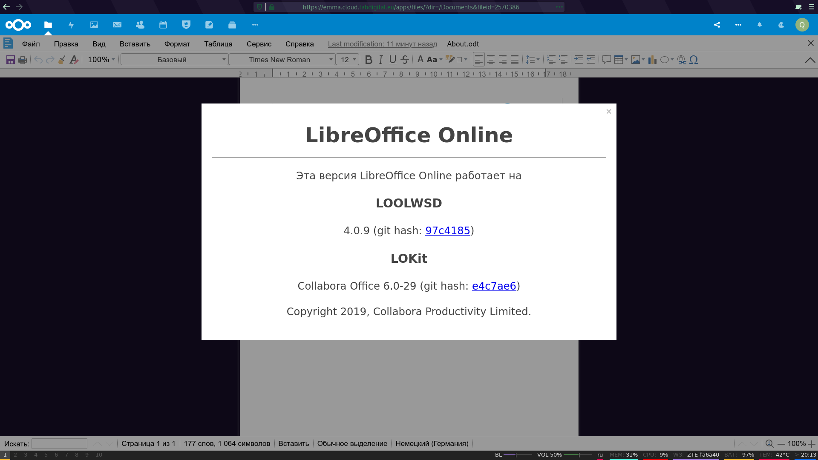Open the LOOLWSD git hash 97c4185 link
Viewport: 818px width, 460px height.
pyautogui.click(x=447, y=230)
